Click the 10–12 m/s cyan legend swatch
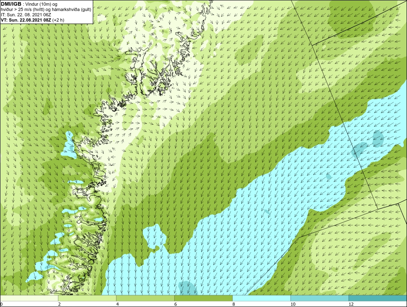Screen dimensions: 407x307 tap(320, 298)
